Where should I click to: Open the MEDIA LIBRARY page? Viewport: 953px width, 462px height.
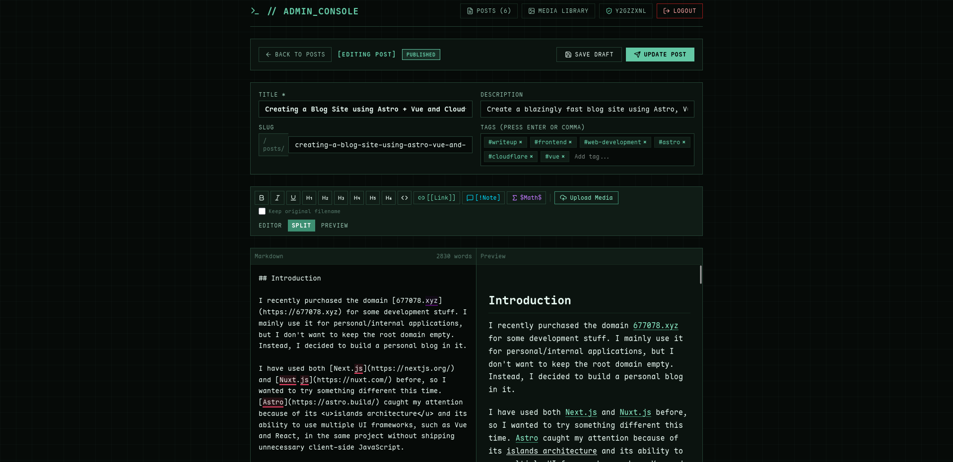point(558,11)
